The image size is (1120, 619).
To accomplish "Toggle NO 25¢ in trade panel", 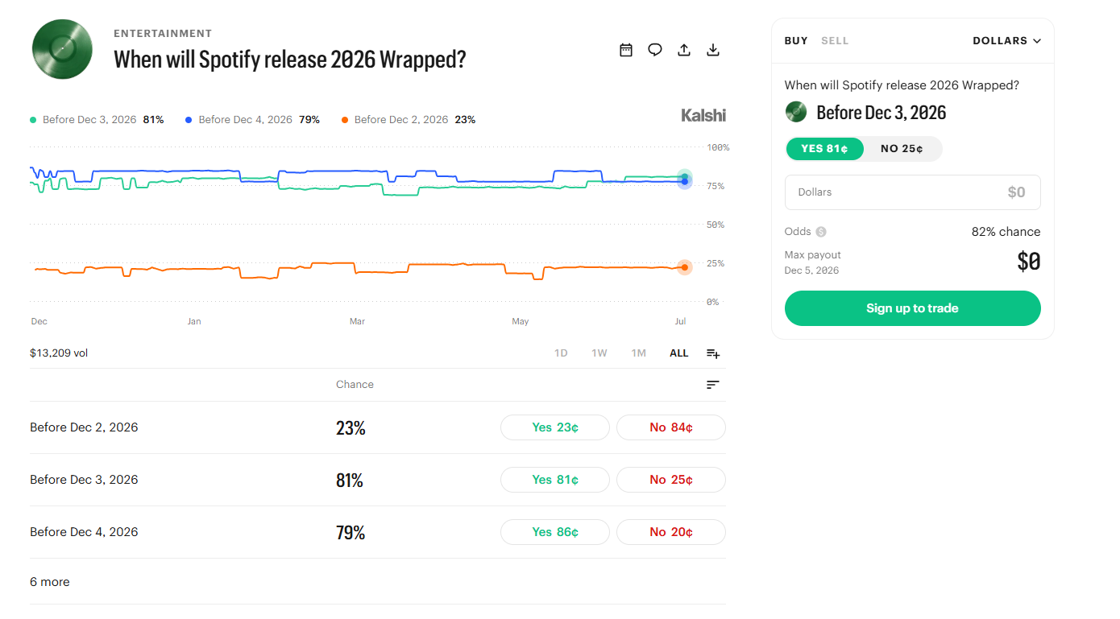I will pyautogui.click(x=902, y=149).
